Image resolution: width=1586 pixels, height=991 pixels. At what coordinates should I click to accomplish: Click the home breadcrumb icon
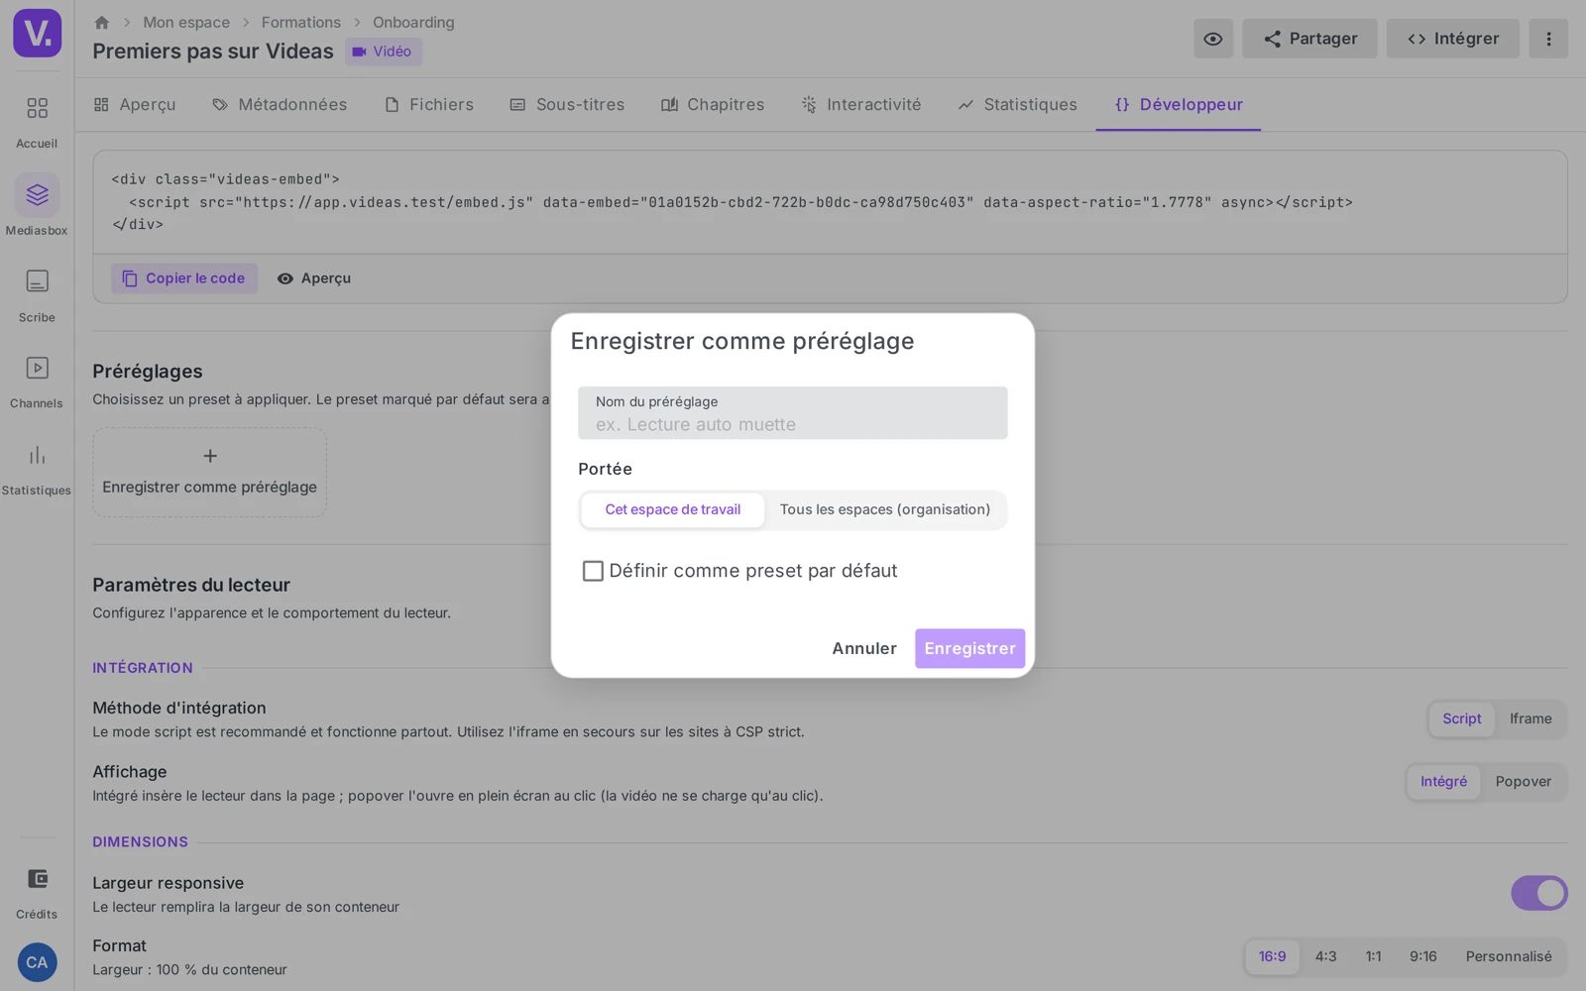pyautogui.click(x=101, y=22)
